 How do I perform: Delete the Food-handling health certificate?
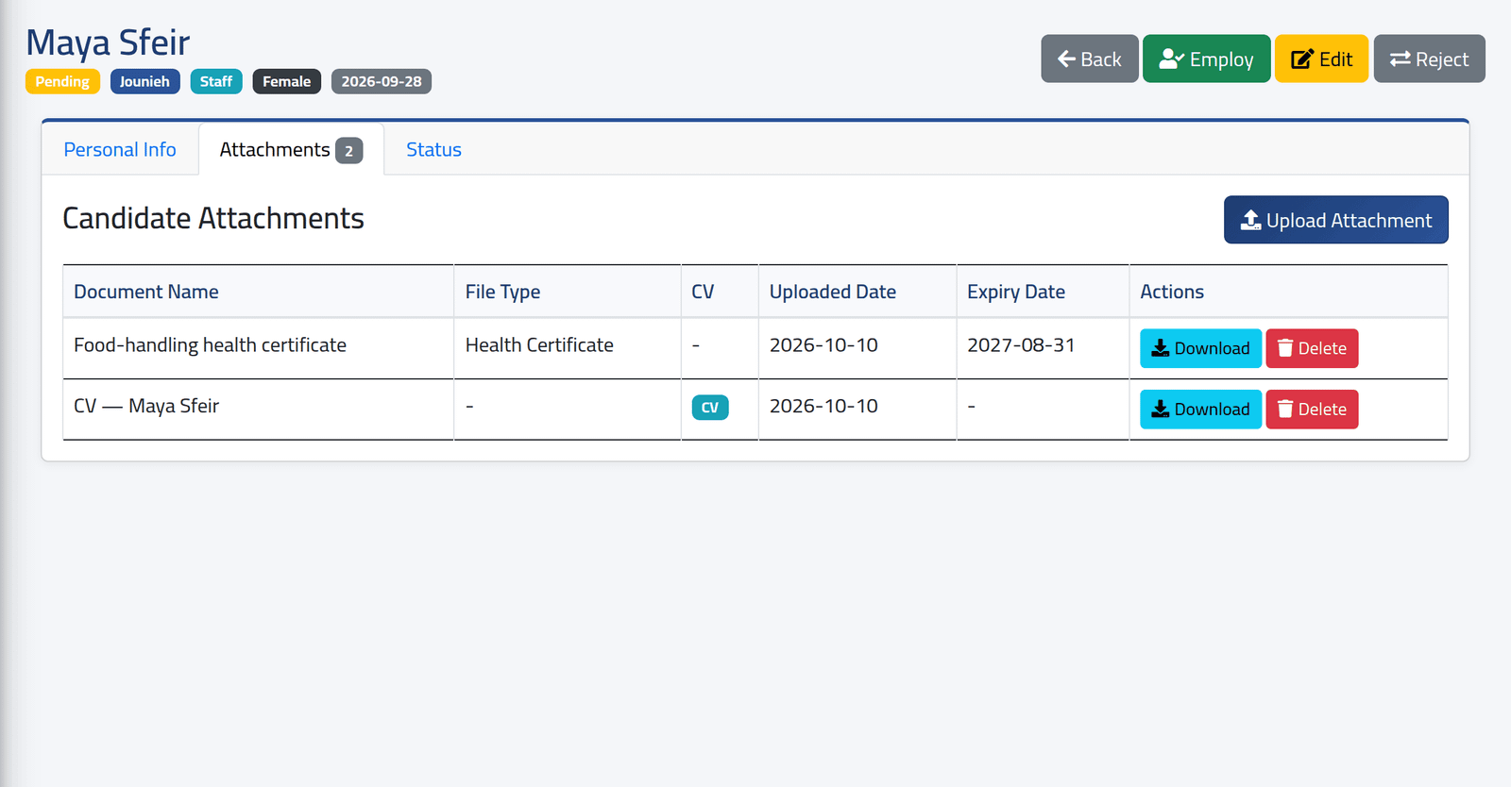1312,348
